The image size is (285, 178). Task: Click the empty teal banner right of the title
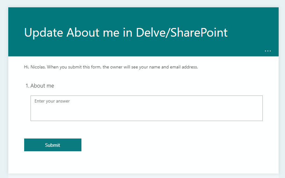click(x=254, y=32)
